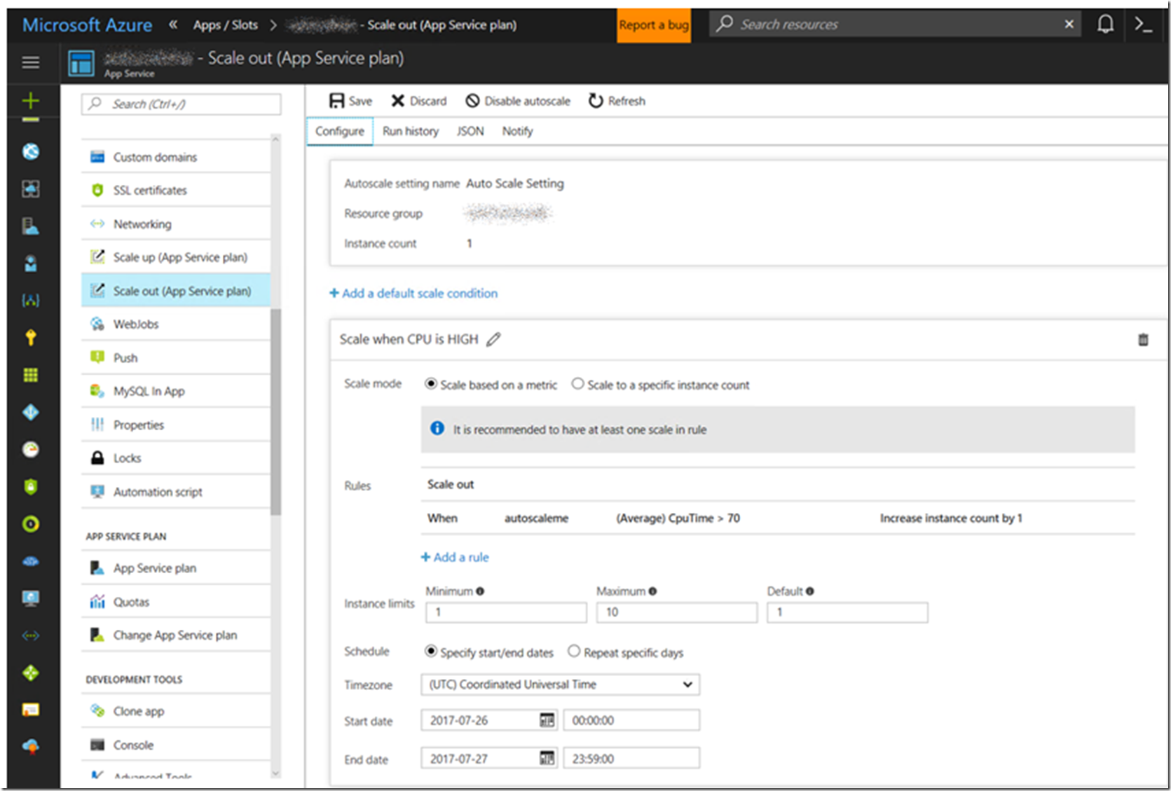Open Quotas in the menu

[175, 602]
